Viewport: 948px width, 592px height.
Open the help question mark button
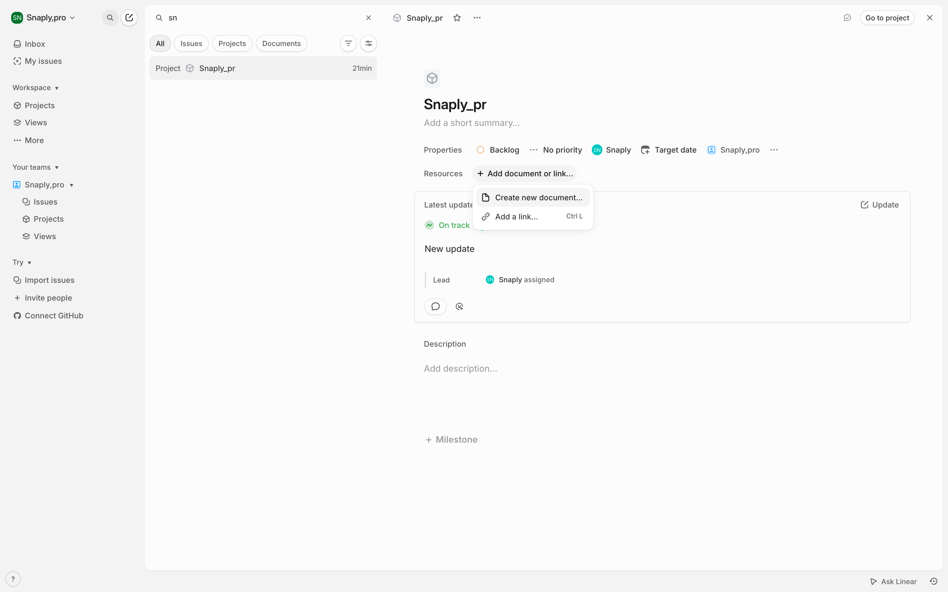[x=13, y=579]
